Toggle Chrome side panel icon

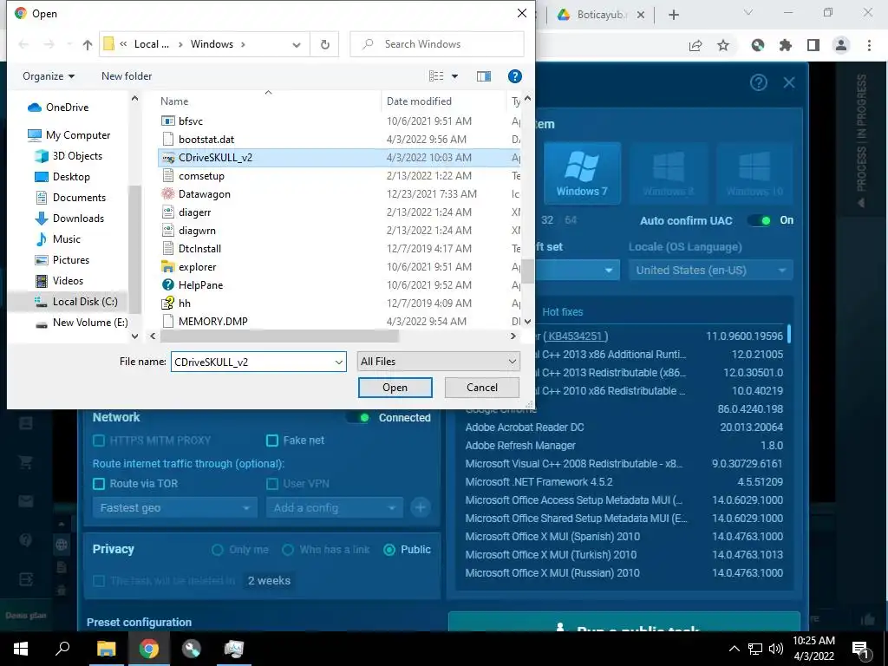point(813,45)
